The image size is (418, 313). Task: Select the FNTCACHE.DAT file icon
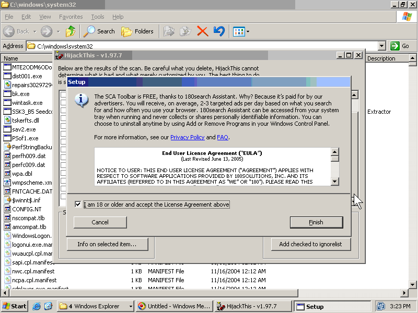[7, 191]
